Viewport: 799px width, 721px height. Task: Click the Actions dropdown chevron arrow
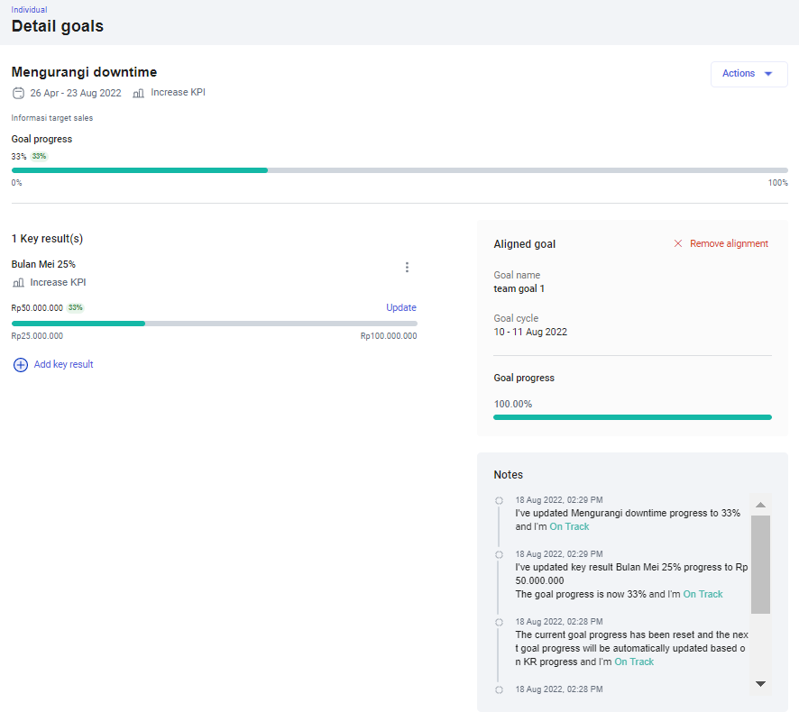tap(768, 74)
